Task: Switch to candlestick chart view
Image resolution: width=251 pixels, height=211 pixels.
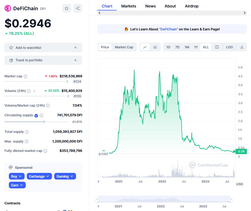Action: (155, 47)
